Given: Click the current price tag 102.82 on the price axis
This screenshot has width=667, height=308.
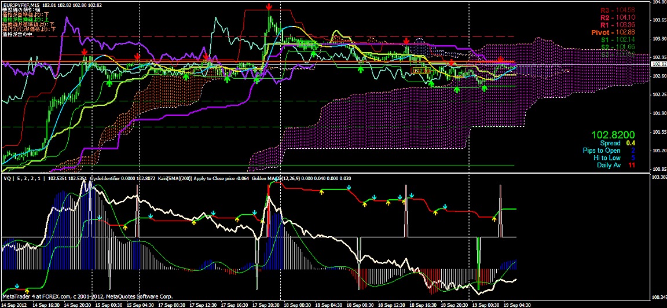Looking at the screenshot, I should 658,64.
